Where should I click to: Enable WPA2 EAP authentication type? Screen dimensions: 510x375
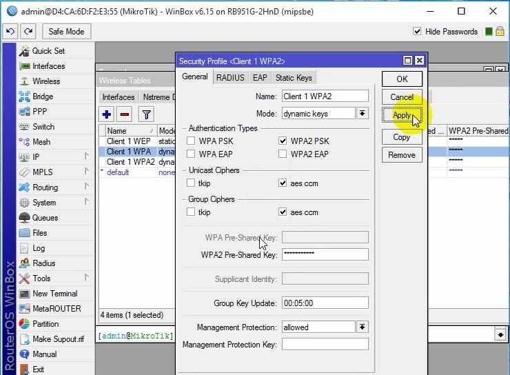[283, 154]
